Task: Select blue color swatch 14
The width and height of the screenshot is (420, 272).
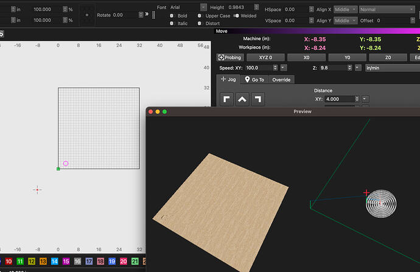Action: (55, 261)
